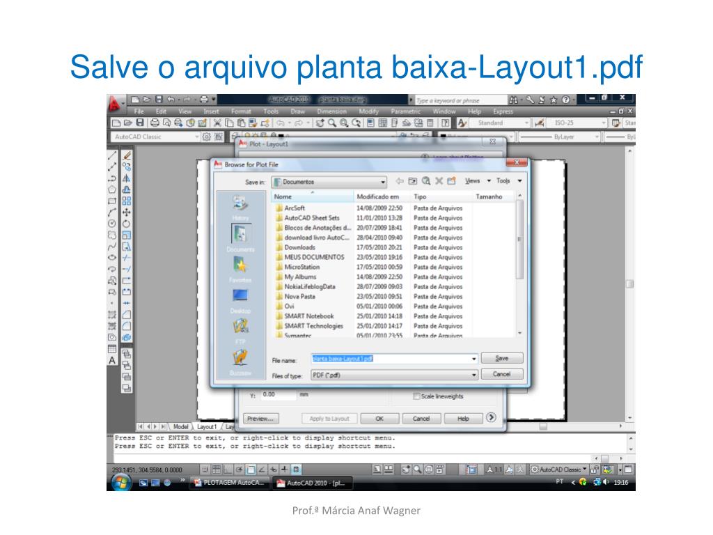Click the Plot printer icon in standard toolbar
This screenshot has height=535, width=713.
click(x=155, y=123)
